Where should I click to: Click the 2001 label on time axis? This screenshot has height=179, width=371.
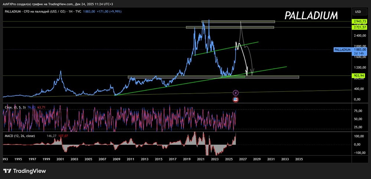pos(60,159)
